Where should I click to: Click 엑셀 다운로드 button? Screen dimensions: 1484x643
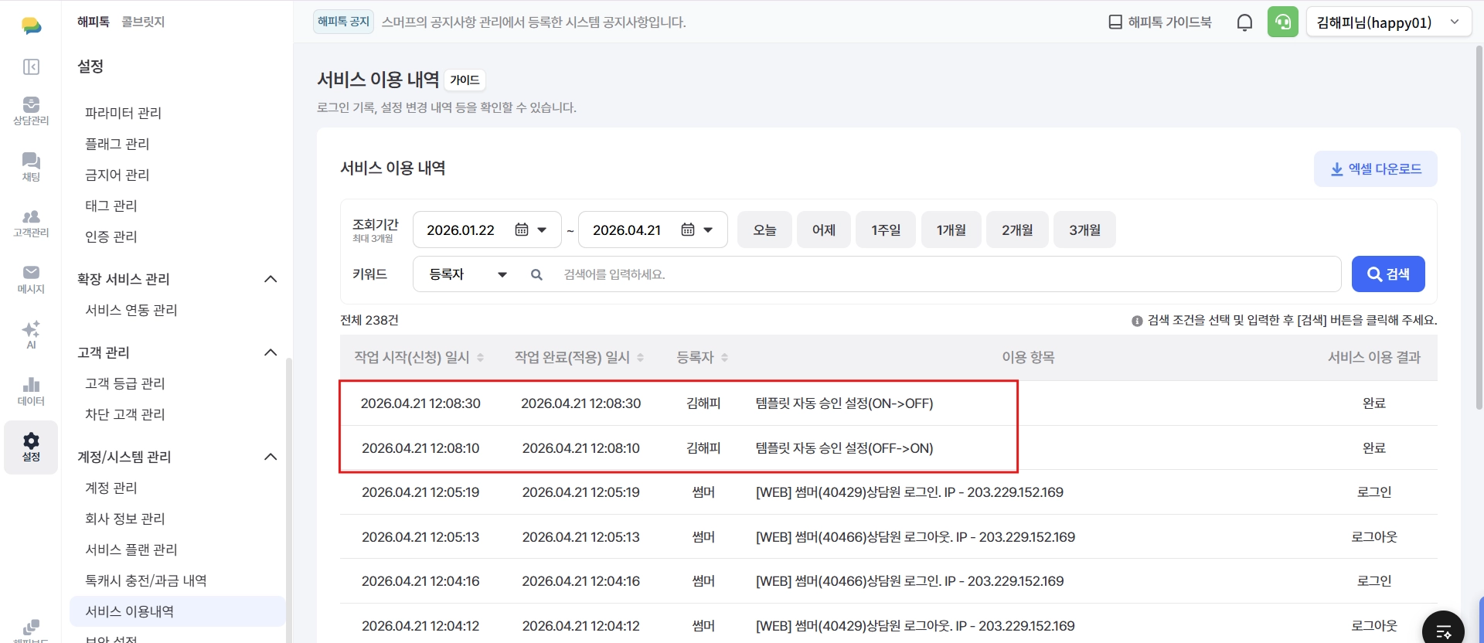pos(1376,168)
